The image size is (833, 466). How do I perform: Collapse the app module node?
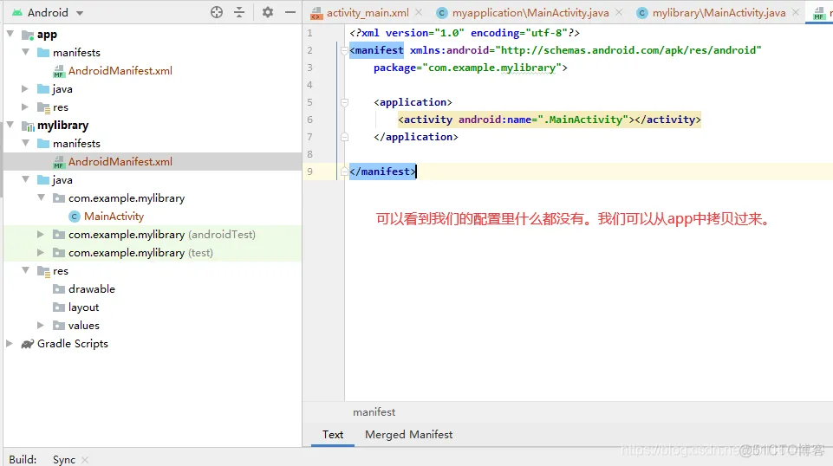point(10,35)
